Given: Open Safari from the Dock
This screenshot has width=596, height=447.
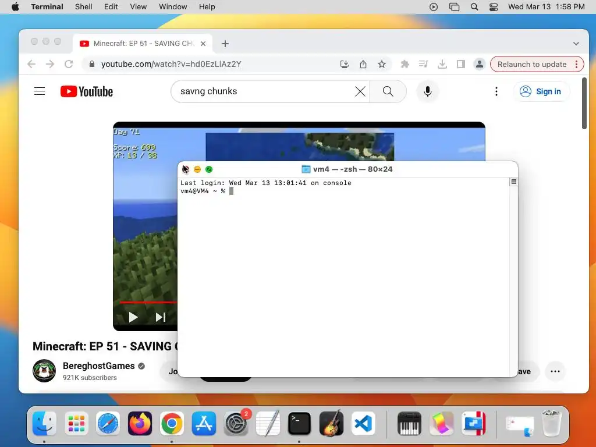Looking at the screenshot, I should coord(108,424).
